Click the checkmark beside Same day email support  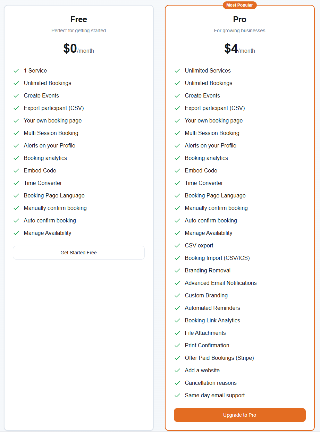tap(177, 395)
